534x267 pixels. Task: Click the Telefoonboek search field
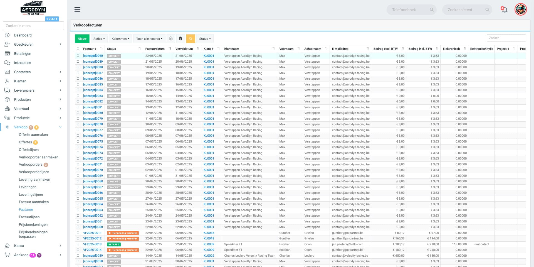click(411, 10)
